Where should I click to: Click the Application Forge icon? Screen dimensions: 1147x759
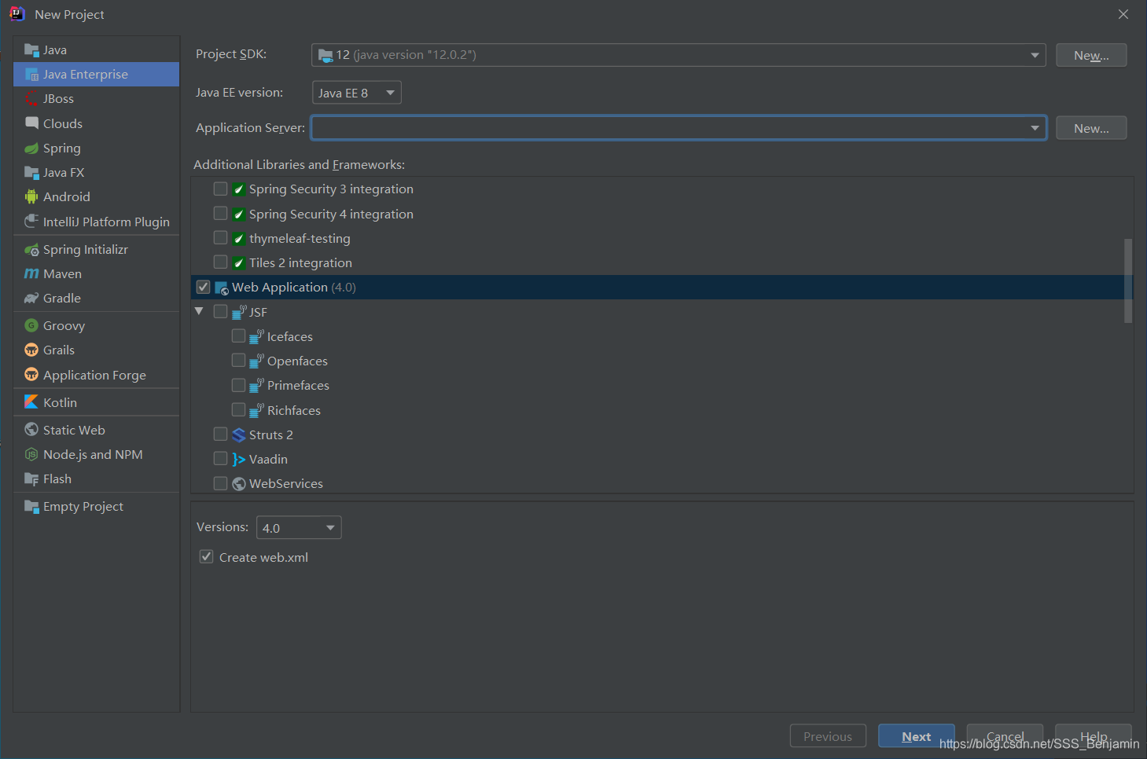click(31, 375)
